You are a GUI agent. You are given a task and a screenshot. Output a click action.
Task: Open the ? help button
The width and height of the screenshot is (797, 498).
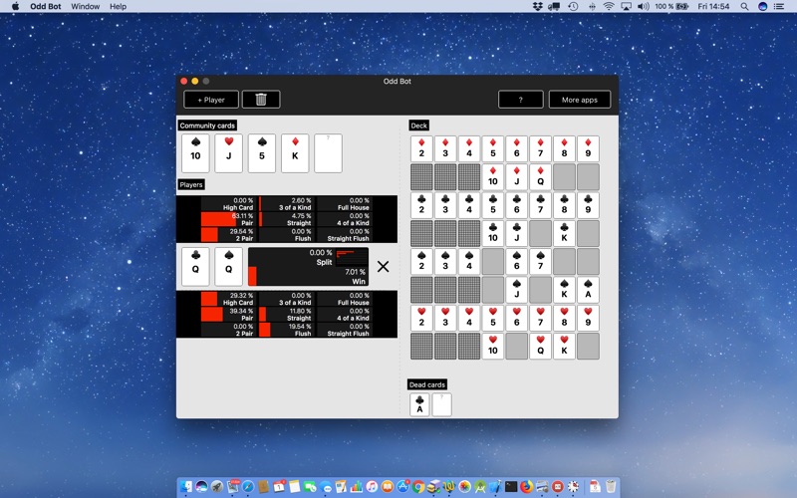click(520, 100)
